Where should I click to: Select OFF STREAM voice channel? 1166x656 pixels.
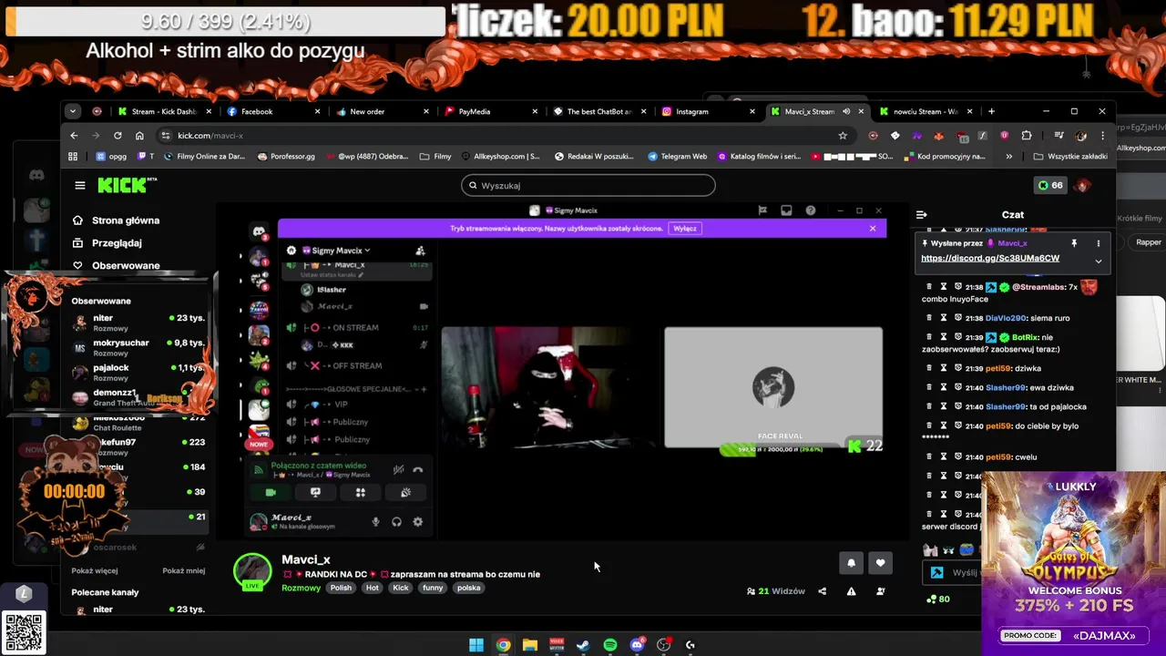click(x=357, y=365)
